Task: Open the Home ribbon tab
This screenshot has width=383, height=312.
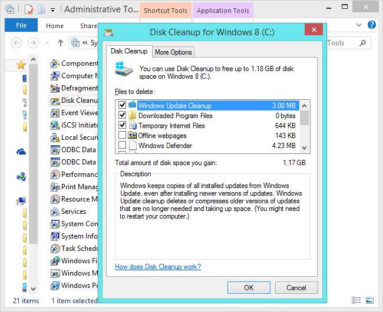Action: coord(55,26)
